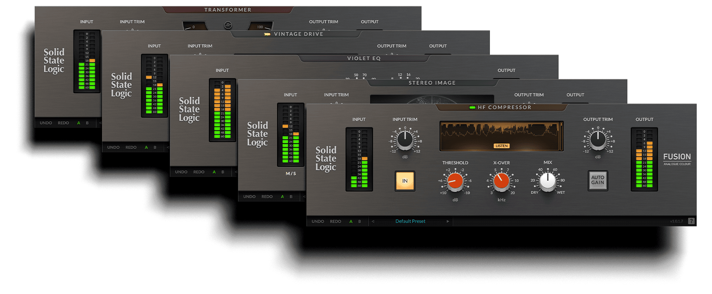Screen dimensions: 712x294
Task: Toggle the green power LED beside HF Compressor title
Action: [472, 108]
